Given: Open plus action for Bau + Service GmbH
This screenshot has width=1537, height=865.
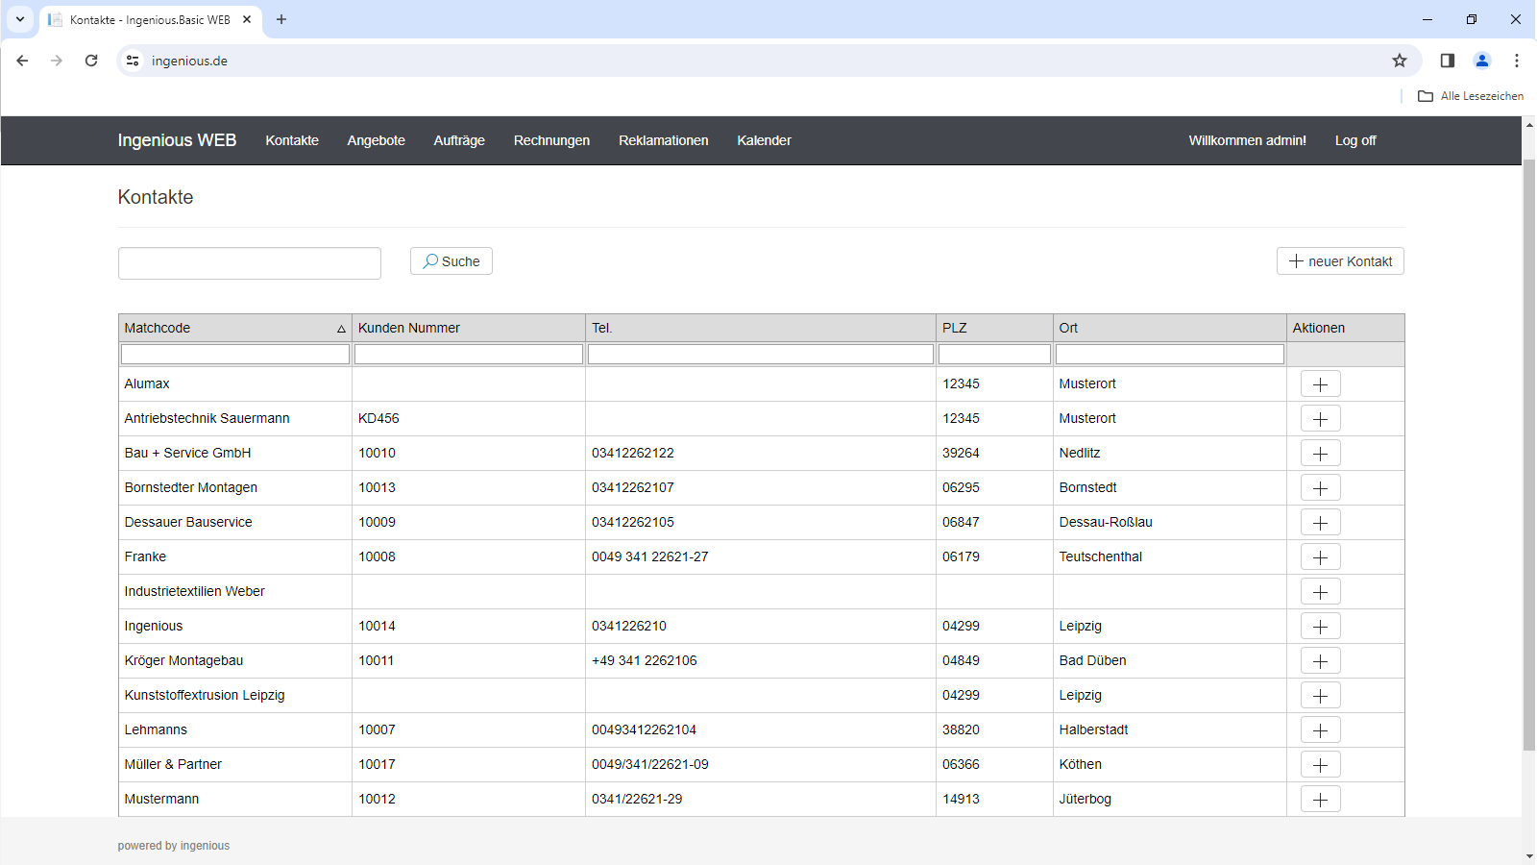Looking at the screenshot, I should [1320, 454].
